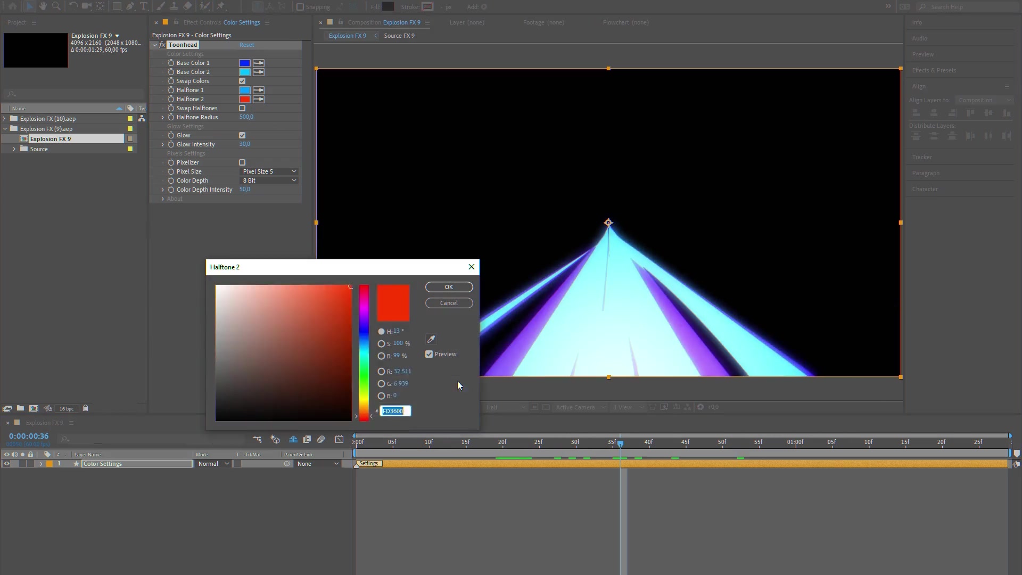Click OK to confirm color selection
This screenshot has width=1022, height=575.
(449, 286)
